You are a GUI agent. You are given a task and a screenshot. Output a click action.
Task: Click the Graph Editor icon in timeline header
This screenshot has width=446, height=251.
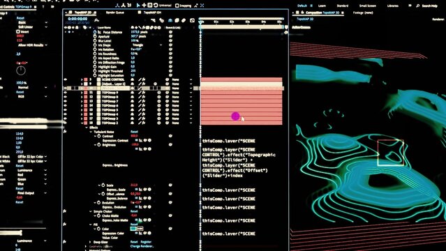click(x=192, y=20)
